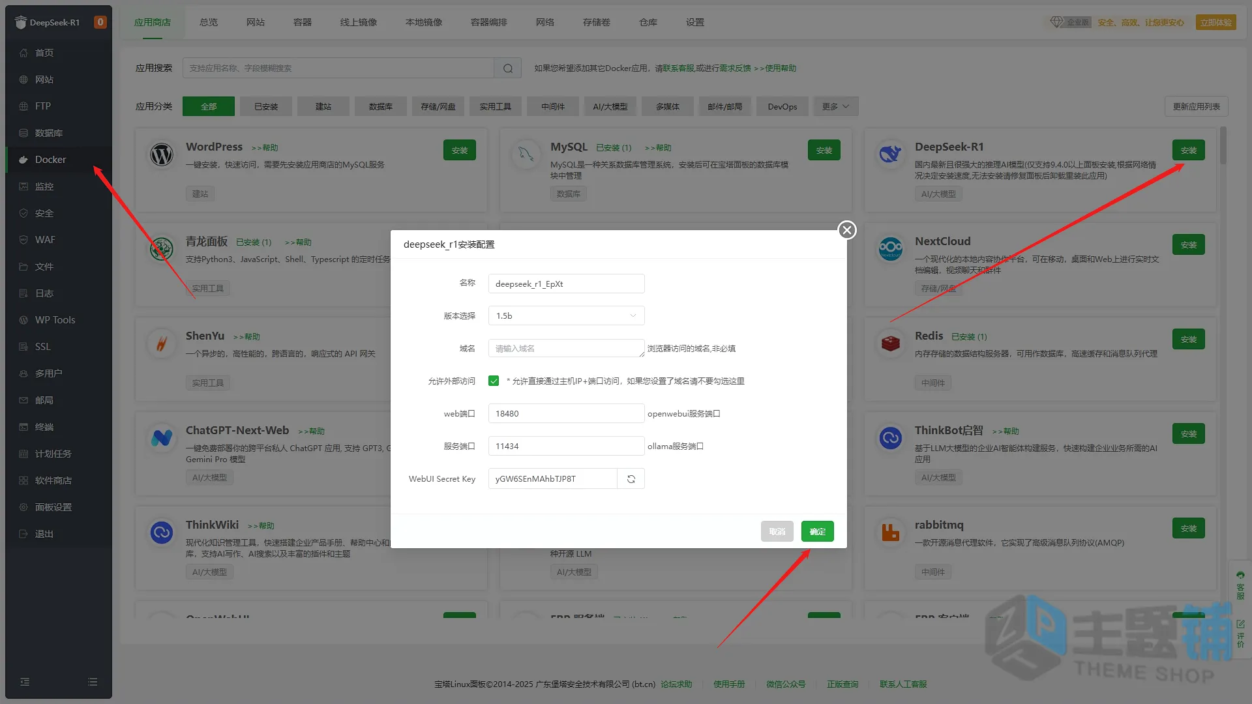Click the 应用搜索 search box

[338, 68]
